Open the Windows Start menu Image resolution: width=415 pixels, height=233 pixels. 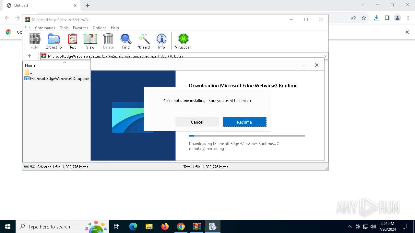click(x=8, y=227)
